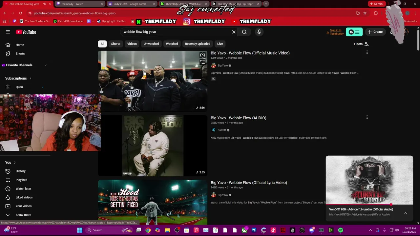
Task: Open the Chrome taskbar icon
Action: pos(148,230)
